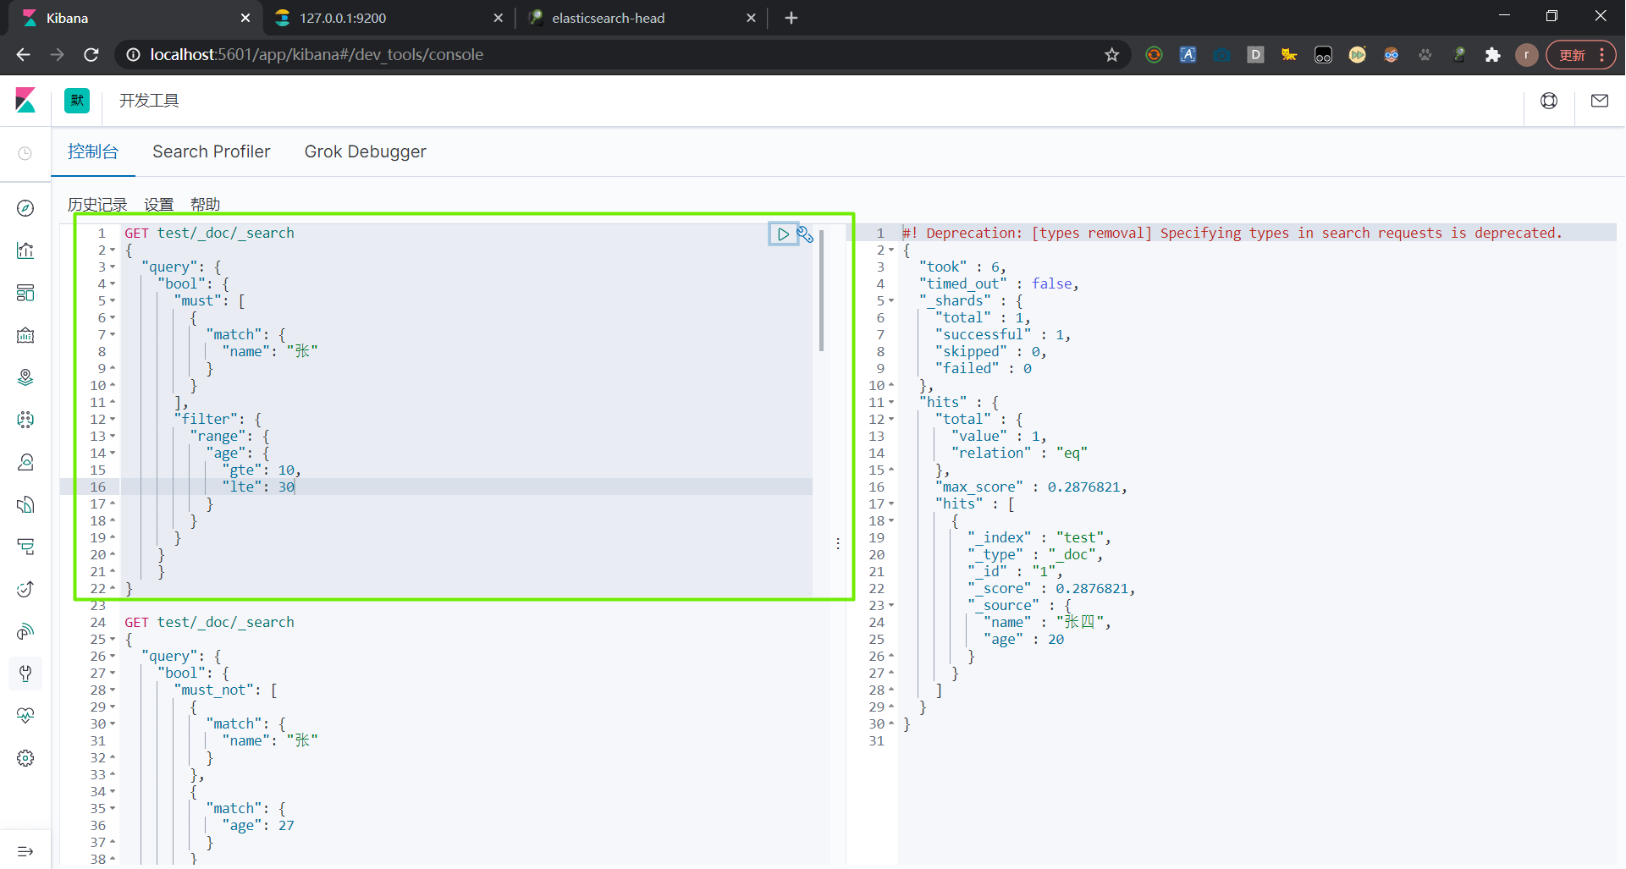The image size is (1626, 869).
Task: Open the Management gear icon in sidebar
Action: click(x=25, y=758)
